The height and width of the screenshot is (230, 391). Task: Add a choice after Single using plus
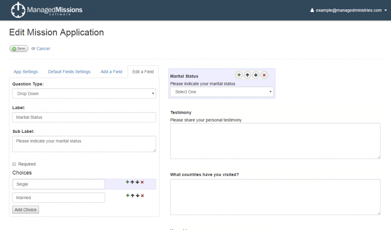point(127,182)
